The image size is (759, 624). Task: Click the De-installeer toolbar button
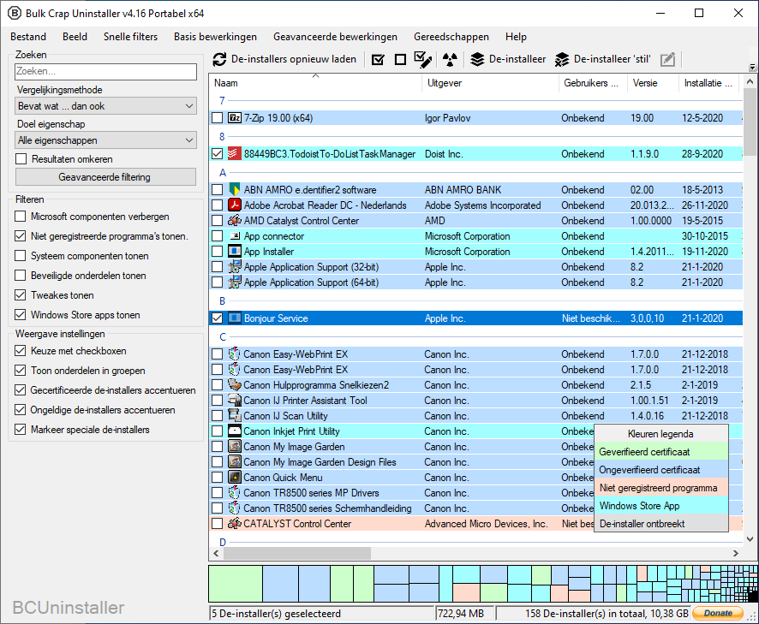click(508, 60)
